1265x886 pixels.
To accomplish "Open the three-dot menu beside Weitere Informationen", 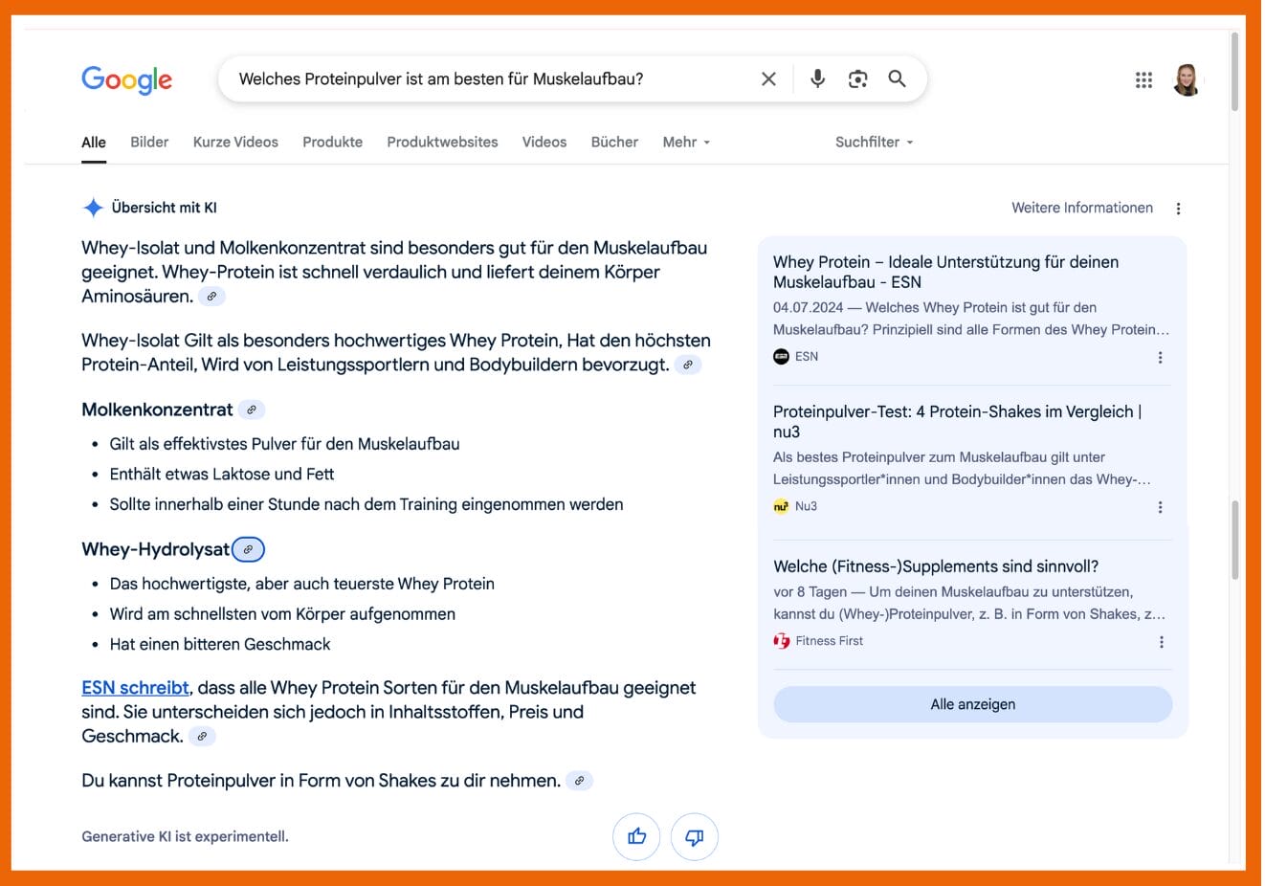I will 1178,208.
